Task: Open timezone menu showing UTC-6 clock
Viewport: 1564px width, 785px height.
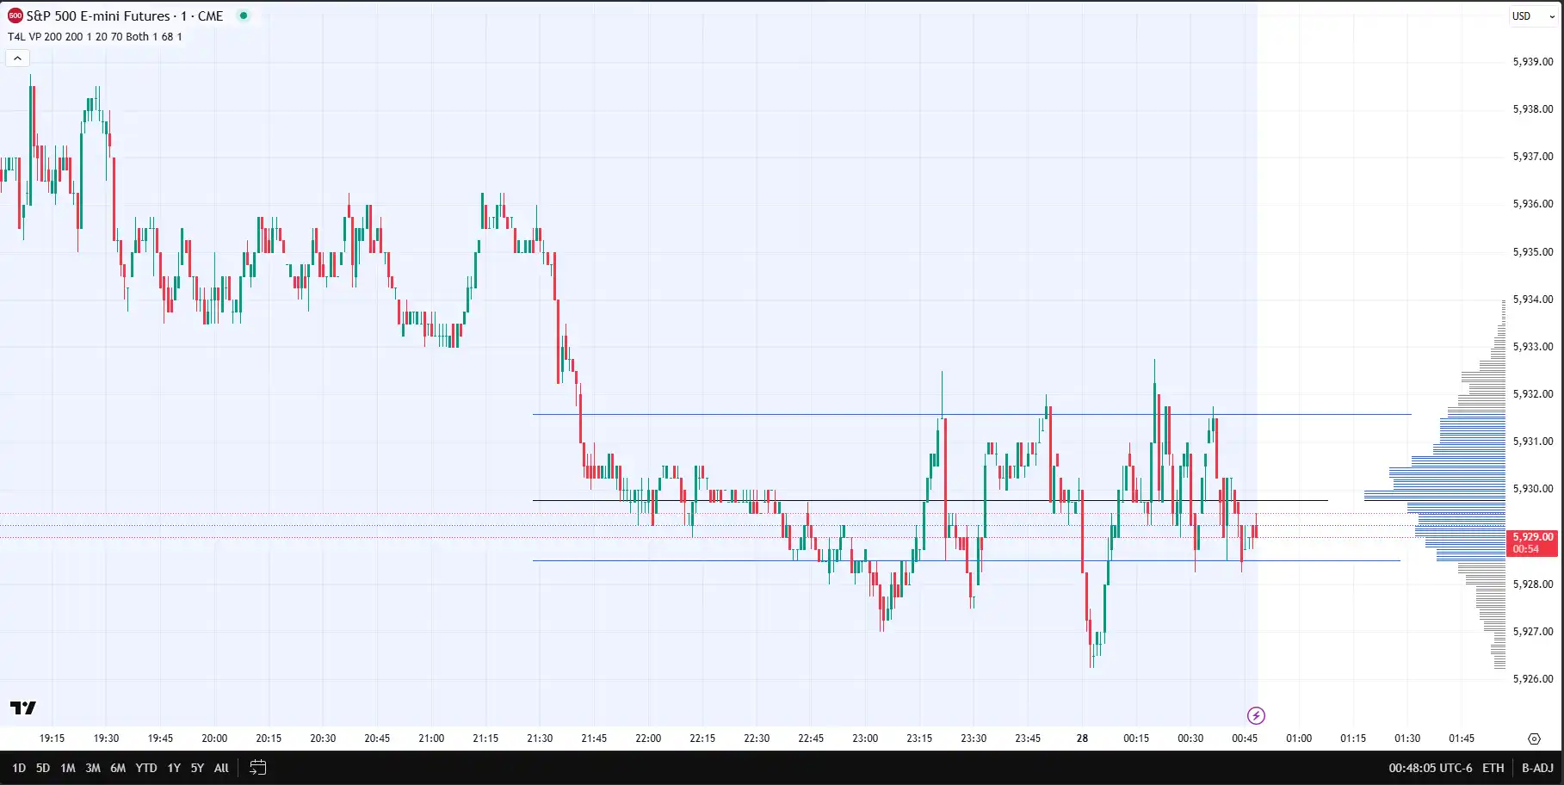Action: [x=1430, y=768]
